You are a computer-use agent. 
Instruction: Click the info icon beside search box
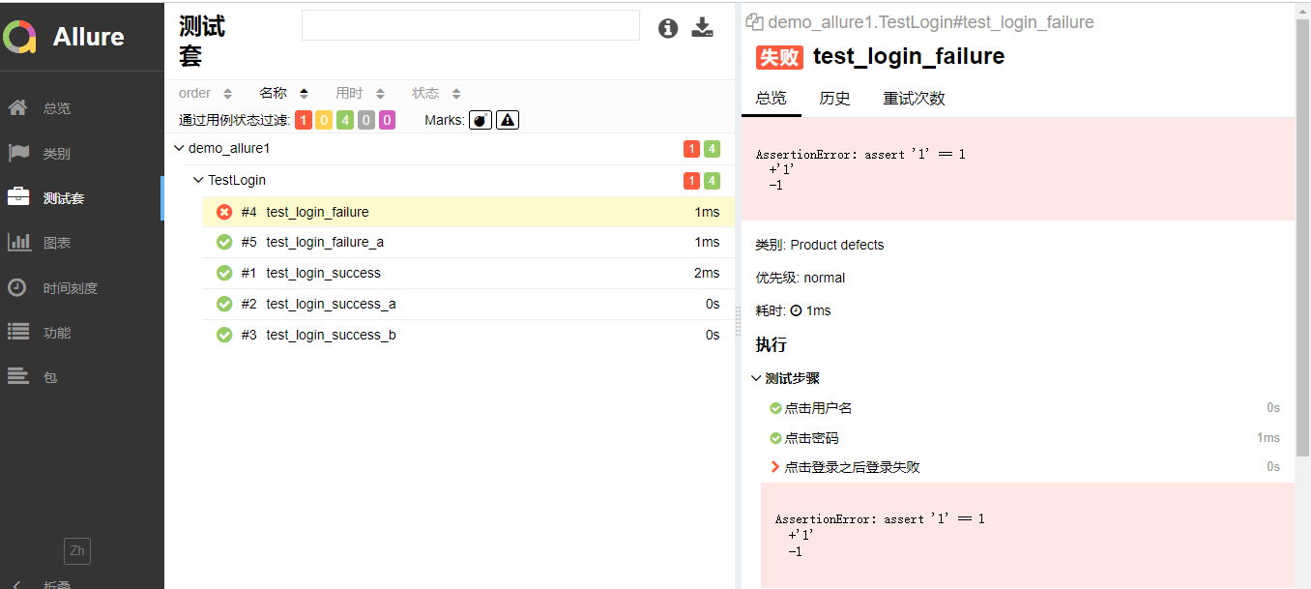point(668,28)
